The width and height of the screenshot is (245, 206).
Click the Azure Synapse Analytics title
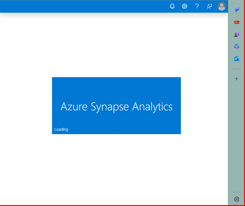[116, 107]
